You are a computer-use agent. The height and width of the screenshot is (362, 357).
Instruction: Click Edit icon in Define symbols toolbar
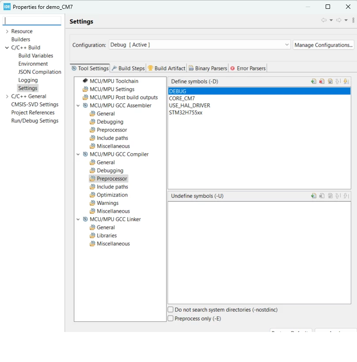[x=330, y=81]
